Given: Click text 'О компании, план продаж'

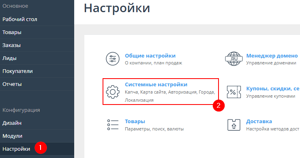Looking at the screenshot, I should (153, 63).
